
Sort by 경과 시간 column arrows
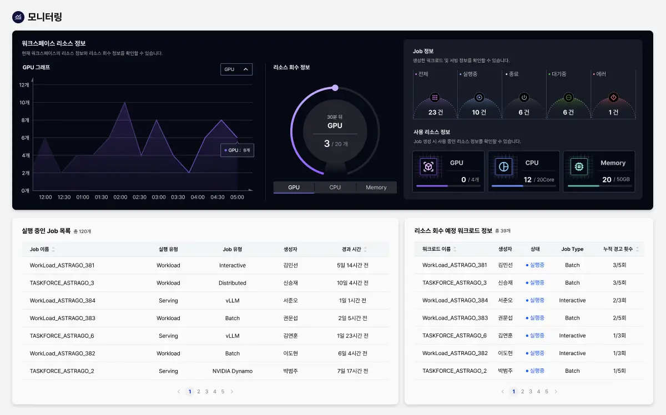point(365,250)
